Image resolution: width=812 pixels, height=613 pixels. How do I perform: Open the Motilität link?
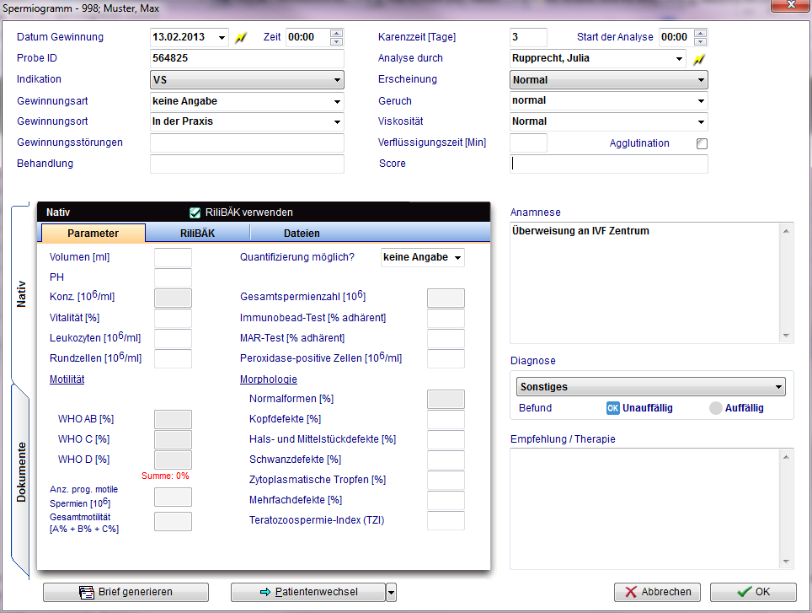tap(67, 379)
